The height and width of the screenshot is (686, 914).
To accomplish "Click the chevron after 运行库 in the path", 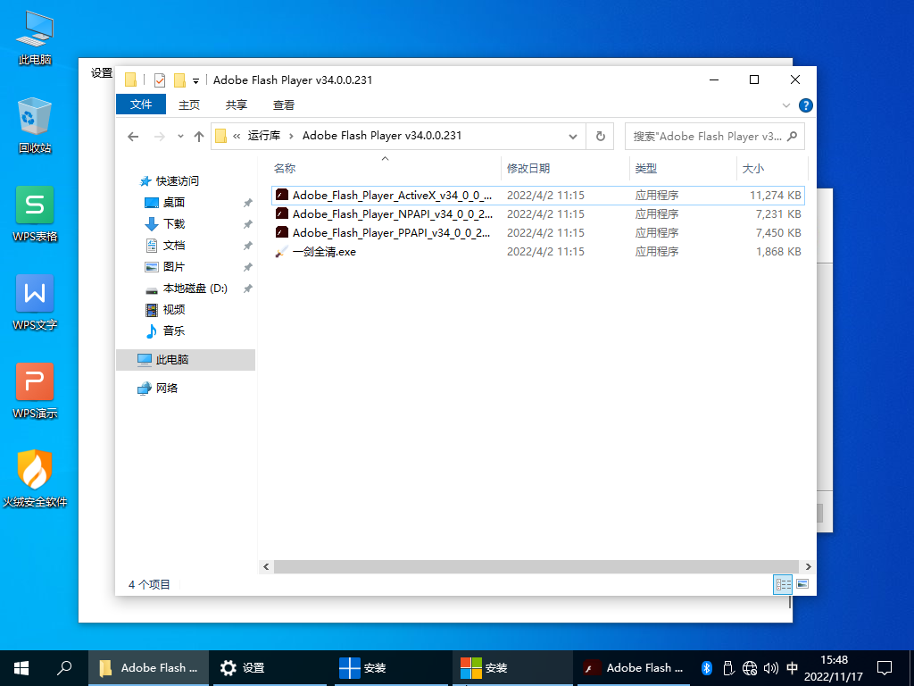I will point(292,136).
